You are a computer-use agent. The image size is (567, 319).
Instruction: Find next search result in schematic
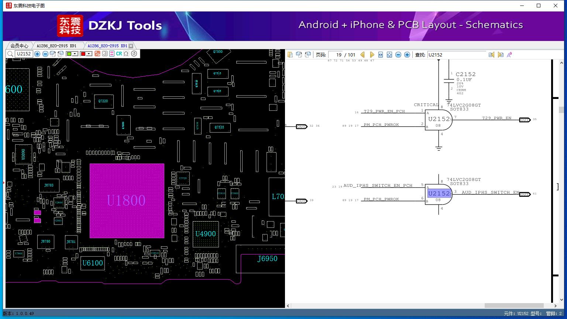coord(500,55)
